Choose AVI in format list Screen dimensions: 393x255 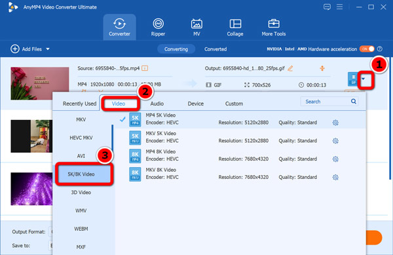click(x=81, y=156)
